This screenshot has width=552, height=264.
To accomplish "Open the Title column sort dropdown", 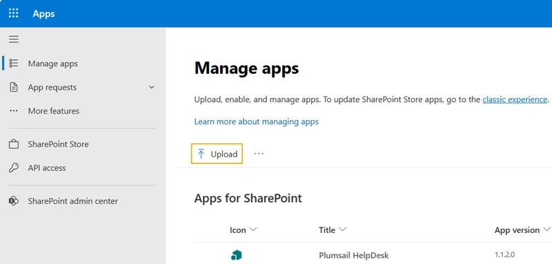I will tap(342, 230).
